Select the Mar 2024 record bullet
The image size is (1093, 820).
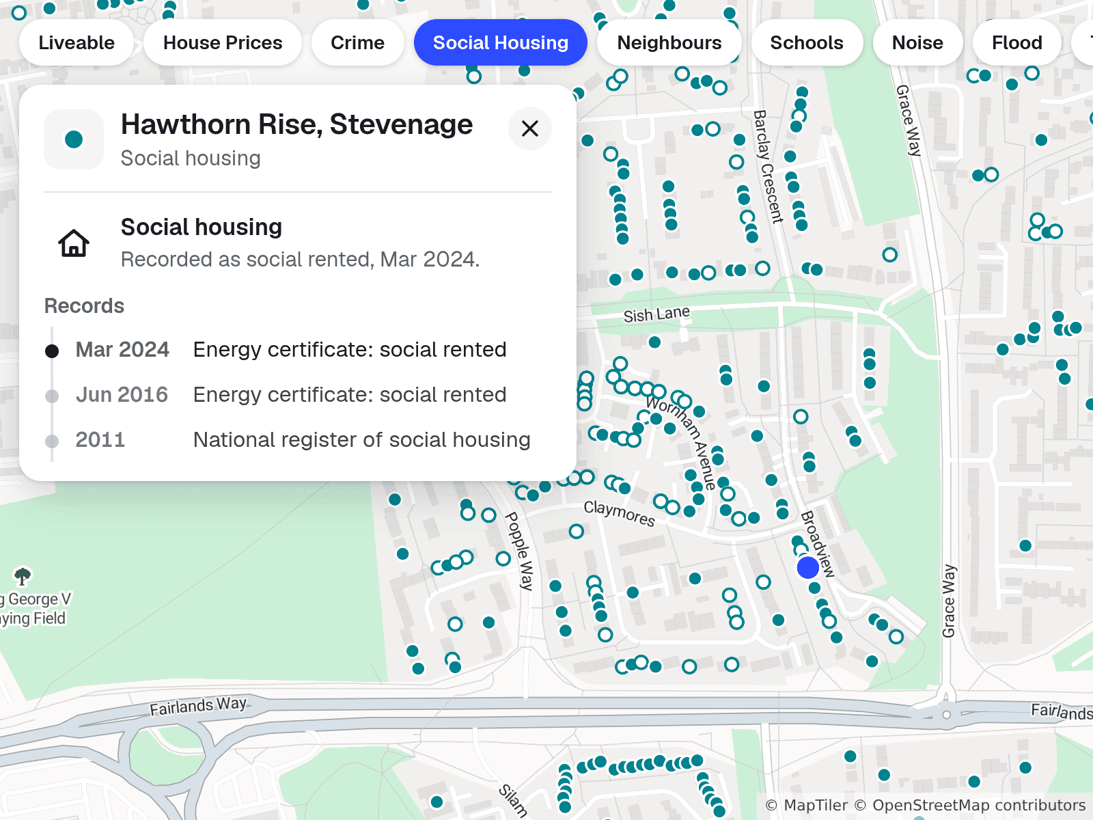coord(52,351)
